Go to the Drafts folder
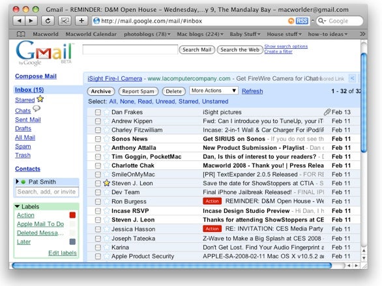 23,128
